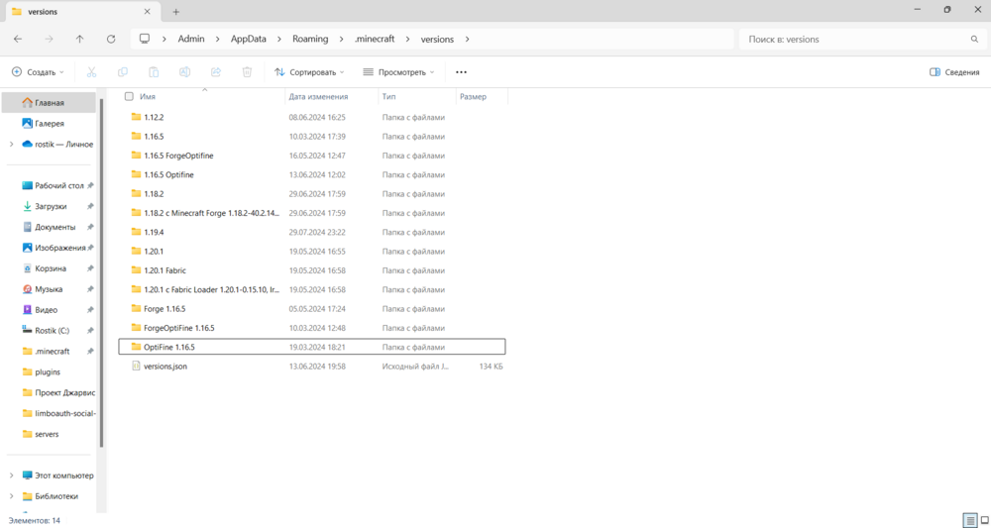This screenshot has width=991, height=528.
Task: Click Admin in the breadcrumb path
Action: coord(191,40)
